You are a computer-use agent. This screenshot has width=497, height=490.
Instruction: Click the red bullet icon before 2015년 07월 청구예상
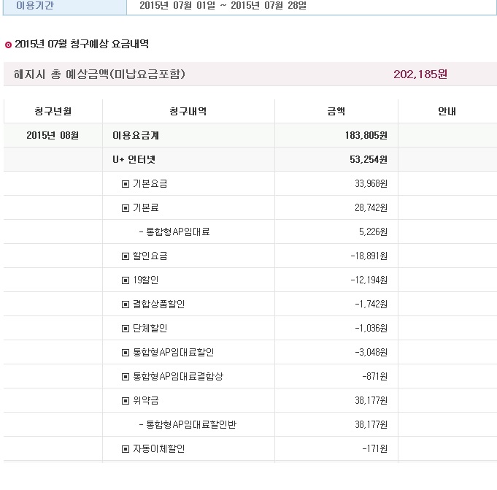(8, 45)
